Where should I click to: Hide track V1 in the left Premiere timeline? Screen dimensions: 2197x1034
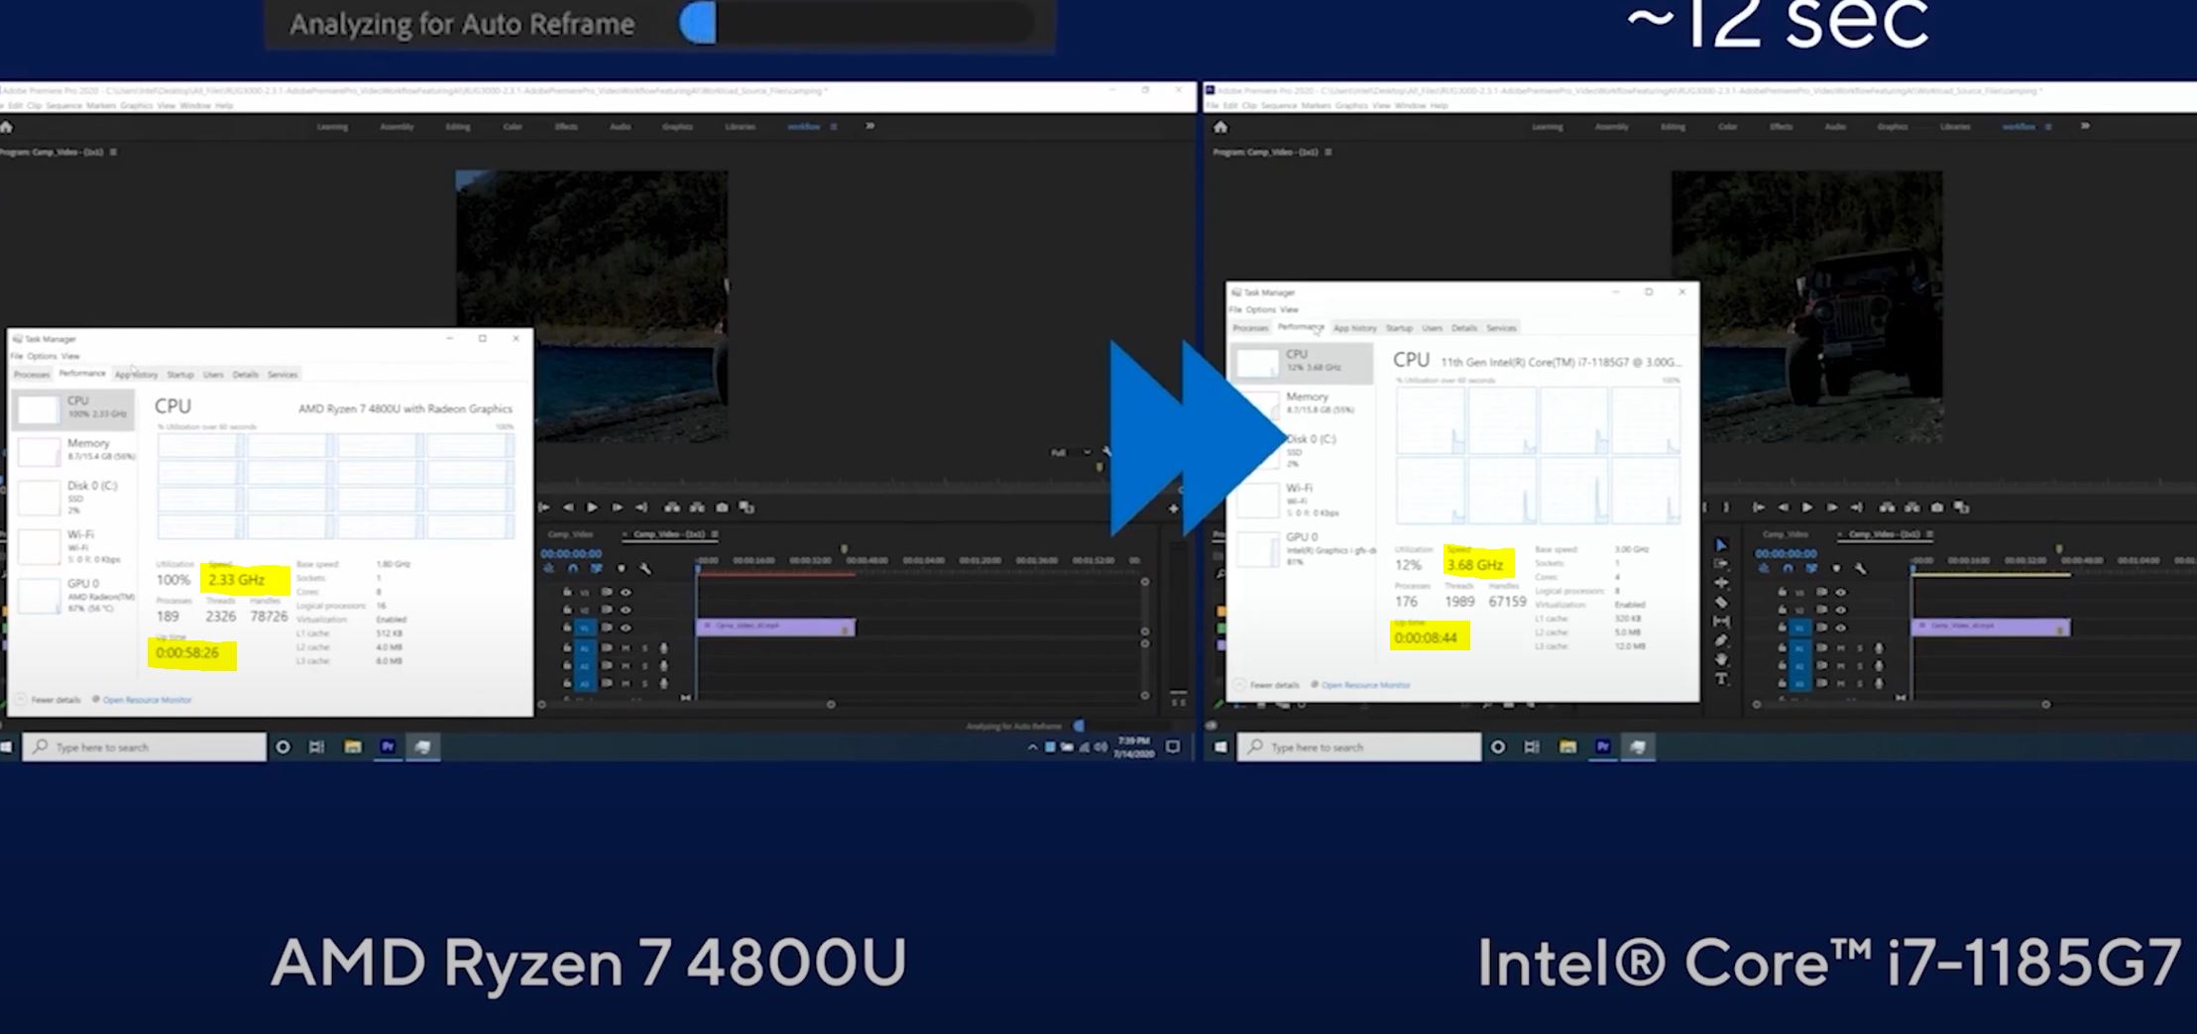pos(626,628)
